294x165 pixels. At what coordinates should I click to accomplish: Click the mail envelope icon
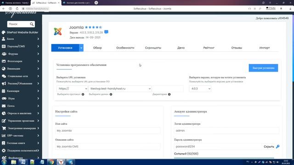coord(4,106)
